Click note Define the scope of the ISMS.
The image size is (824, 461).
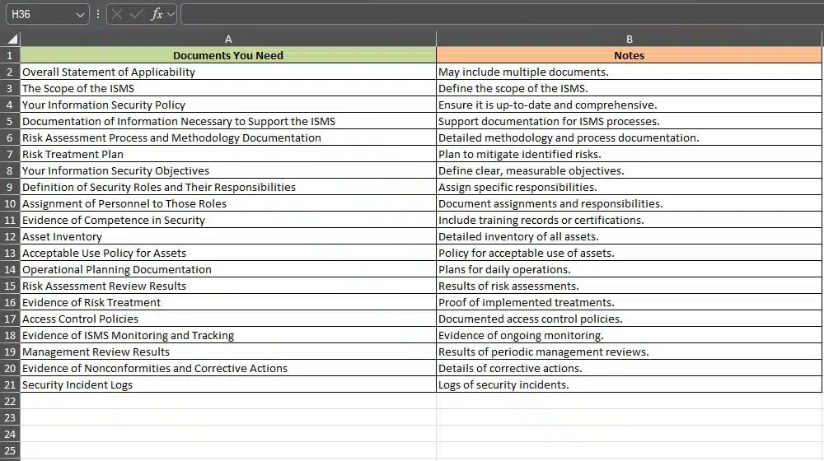629,88
